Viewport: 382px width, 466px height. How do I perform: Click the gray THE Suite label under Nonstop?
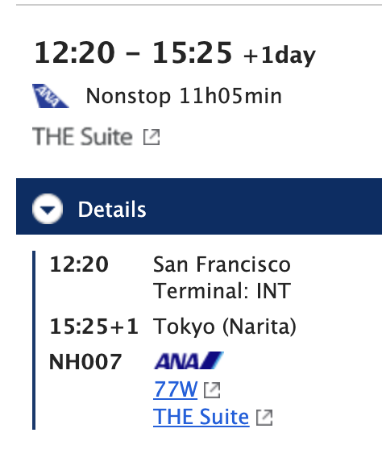coord(82,137)
